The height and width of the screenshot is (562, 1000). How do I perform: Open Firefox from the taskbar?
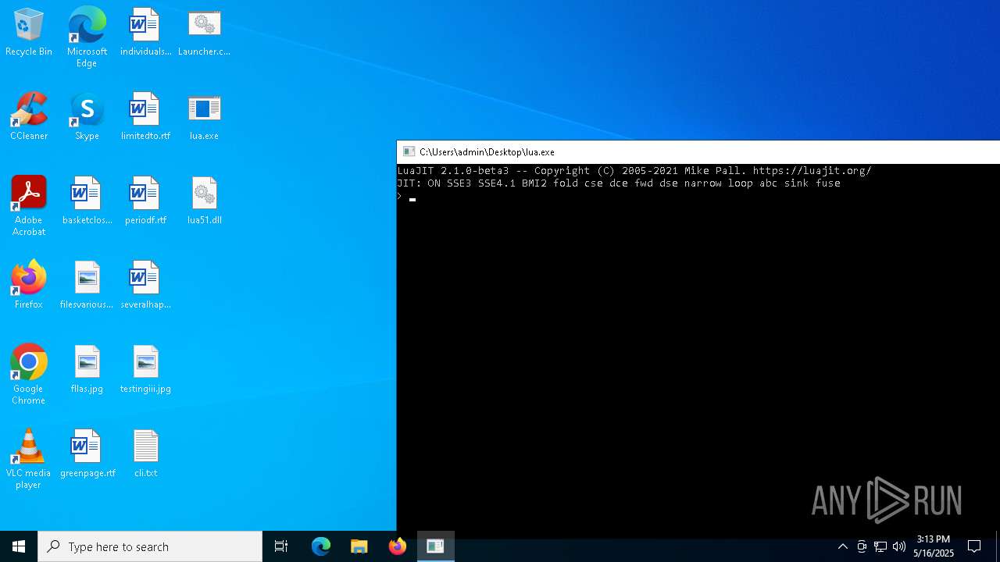(398, 546)
